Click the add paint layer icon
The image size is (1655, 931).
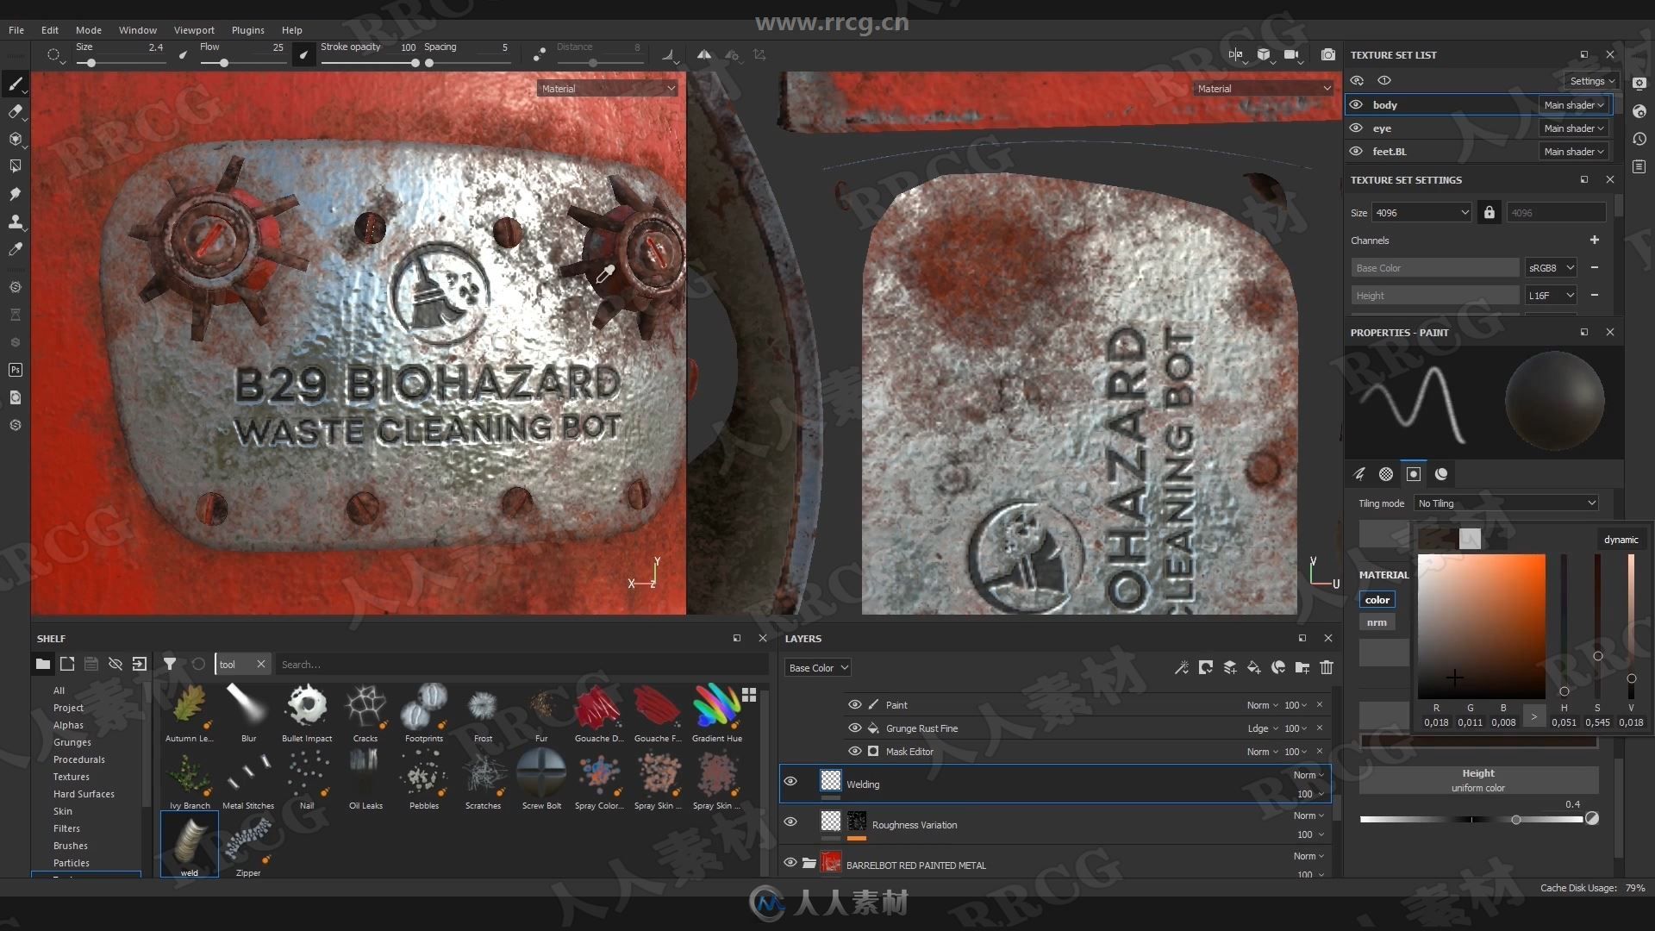coord(1230,667)
